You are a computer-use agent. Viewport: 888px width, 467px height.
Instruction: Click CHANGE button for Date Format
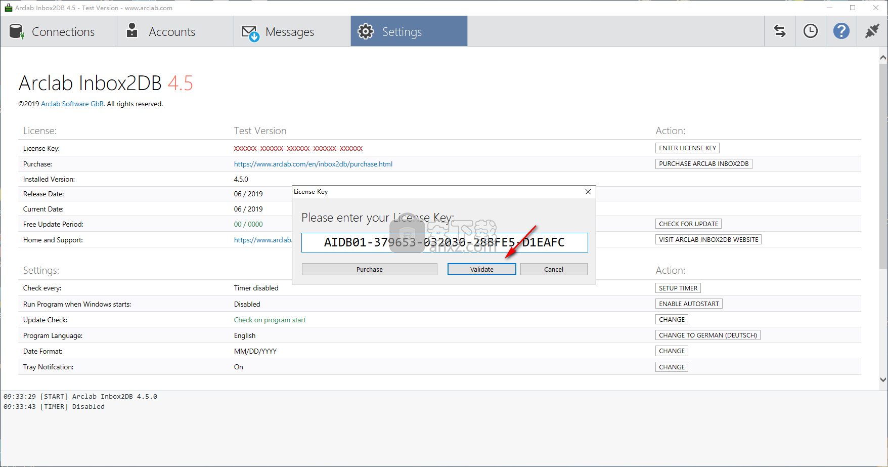pos(672,351)
